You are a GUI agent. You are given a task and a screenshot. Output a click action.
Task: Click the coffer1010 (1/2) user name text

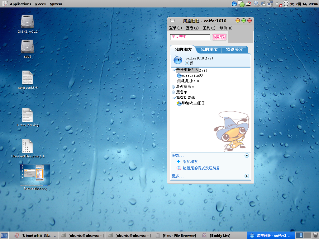(199, 58)
